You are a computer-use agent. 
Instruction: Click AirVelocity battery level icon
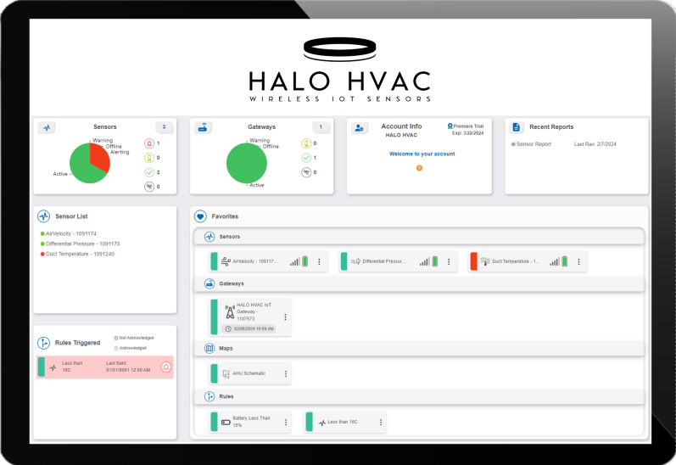click(x=305, y=261)
